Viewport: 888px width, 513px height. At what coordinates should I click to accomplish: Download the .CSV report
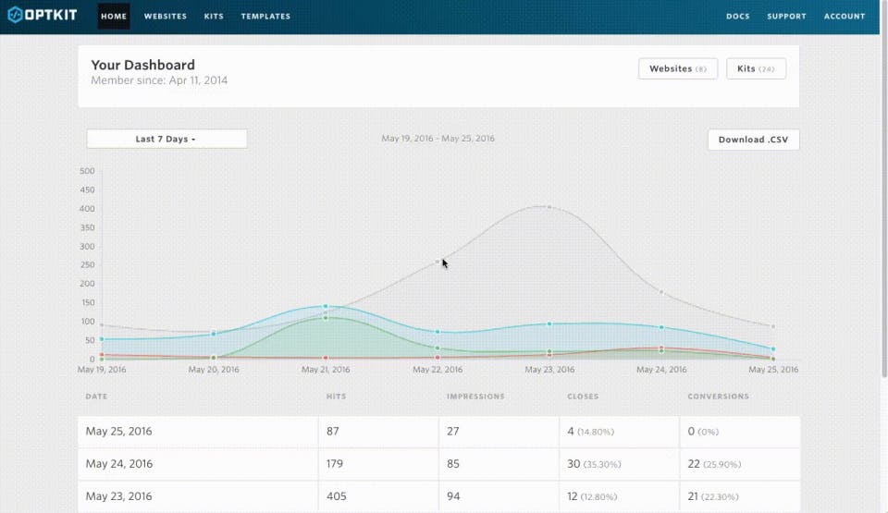[753, 140]
